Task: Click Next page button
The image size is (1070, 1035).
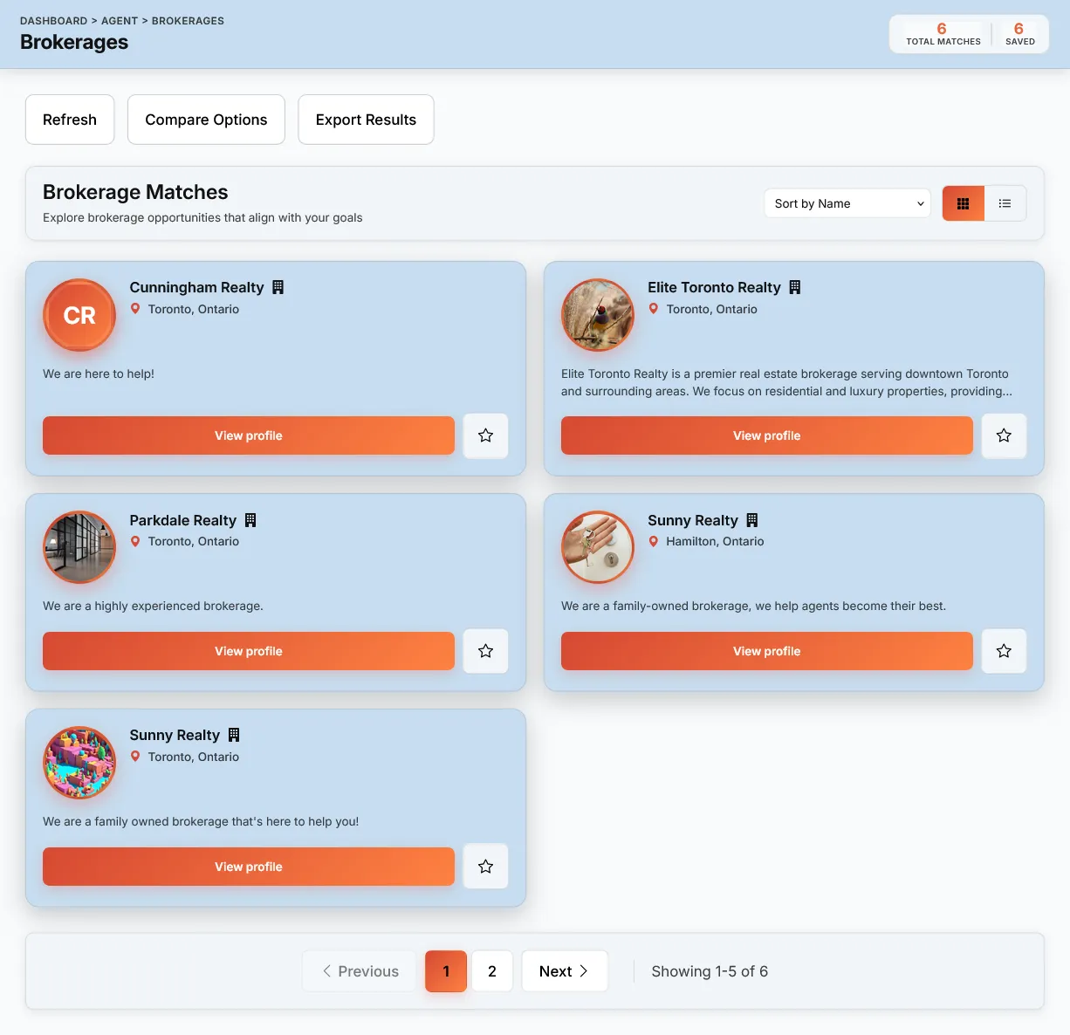Action: pyautogui.click(x=565, y=971)
